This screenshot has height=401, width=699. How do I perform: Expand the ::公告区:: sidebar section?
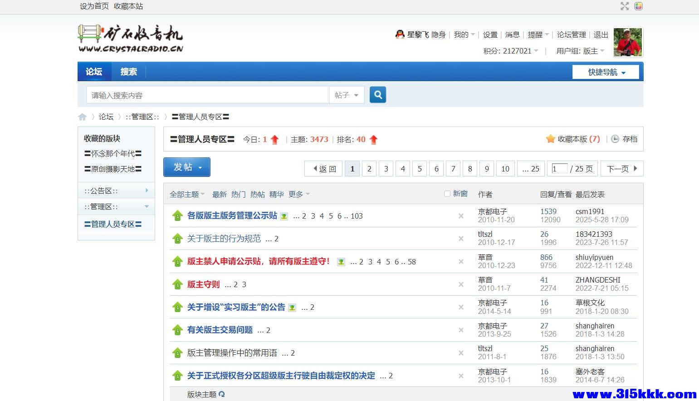tap(147, 191)
